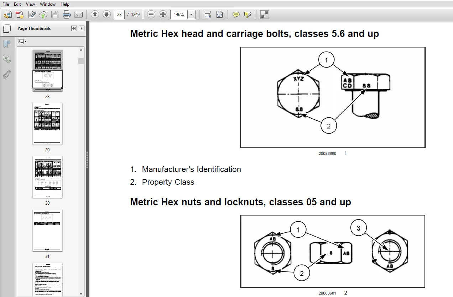Open the Window menu
Screen dimensions: 453x297
pyautogui.click(x=48, y=4)
